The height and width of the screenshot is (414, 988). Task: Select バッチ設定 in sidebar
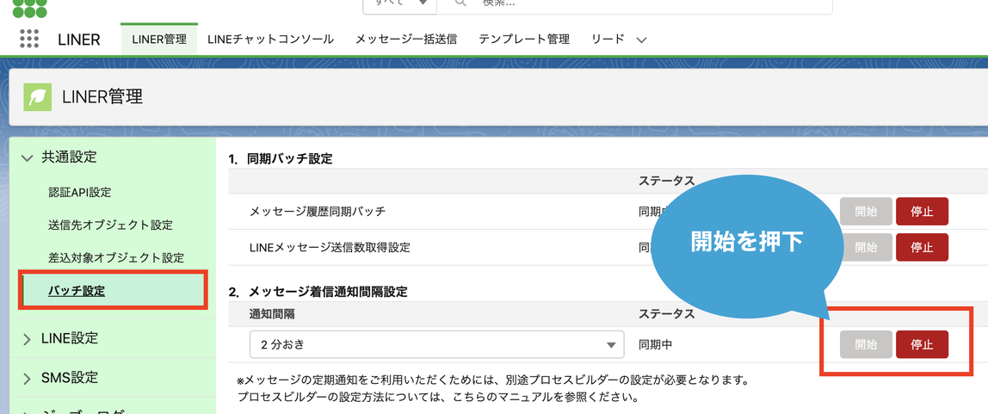[x=77, y=291]
